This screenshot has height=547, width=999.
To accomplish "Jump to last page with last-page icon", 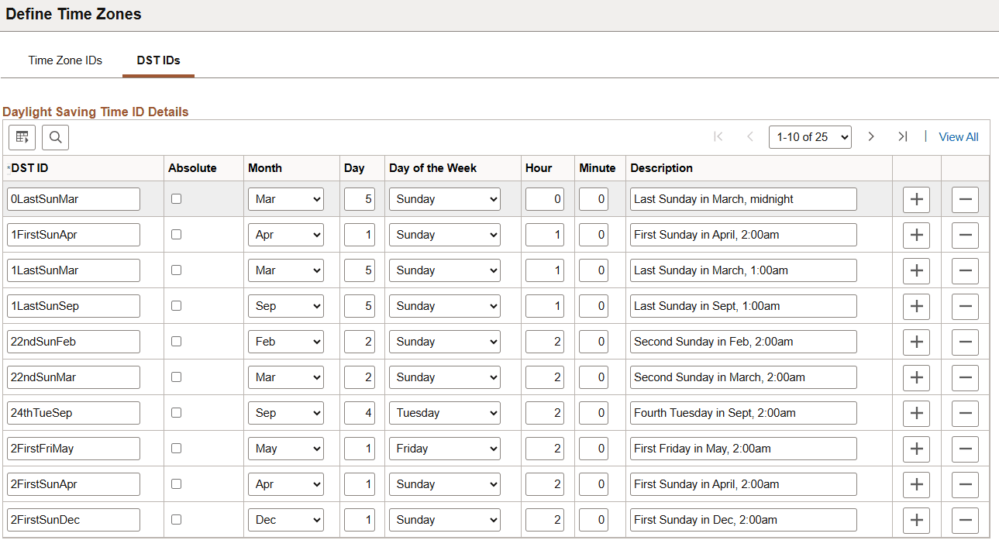I will coord(902,136).
